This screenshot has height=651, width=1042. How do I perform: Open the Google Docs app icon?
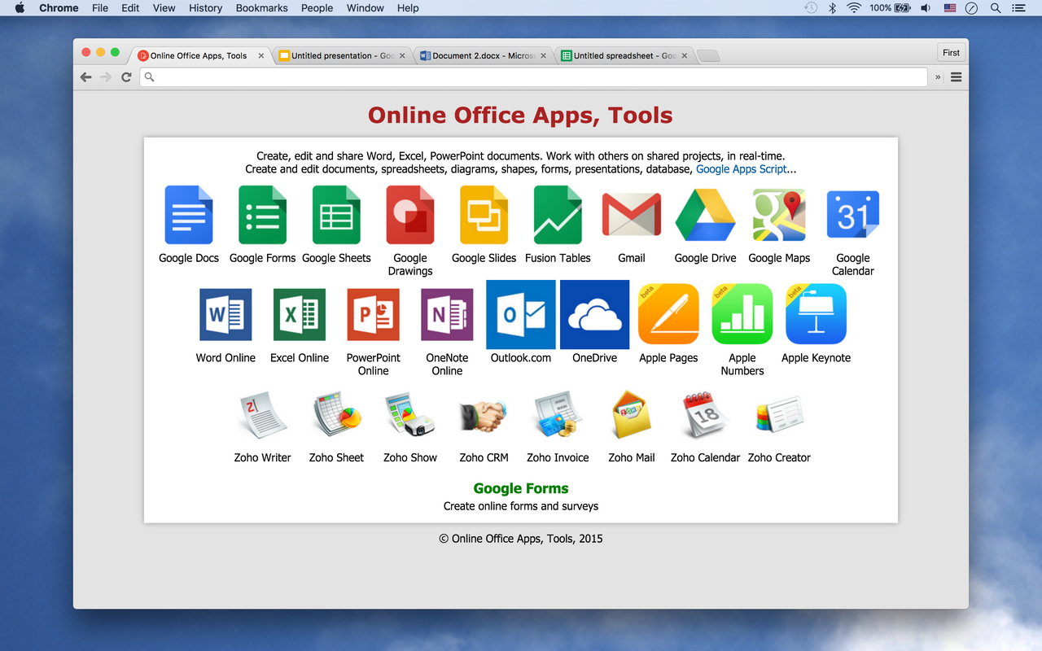(188, 214)
